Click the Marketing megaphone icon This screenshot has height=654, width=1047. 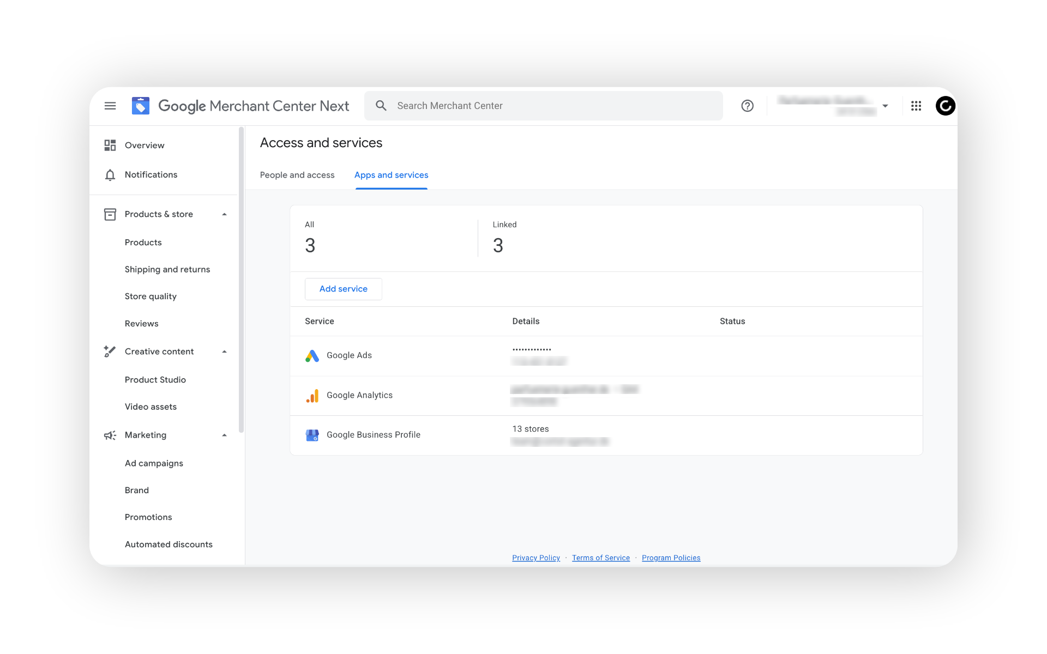tap(110, 435)
